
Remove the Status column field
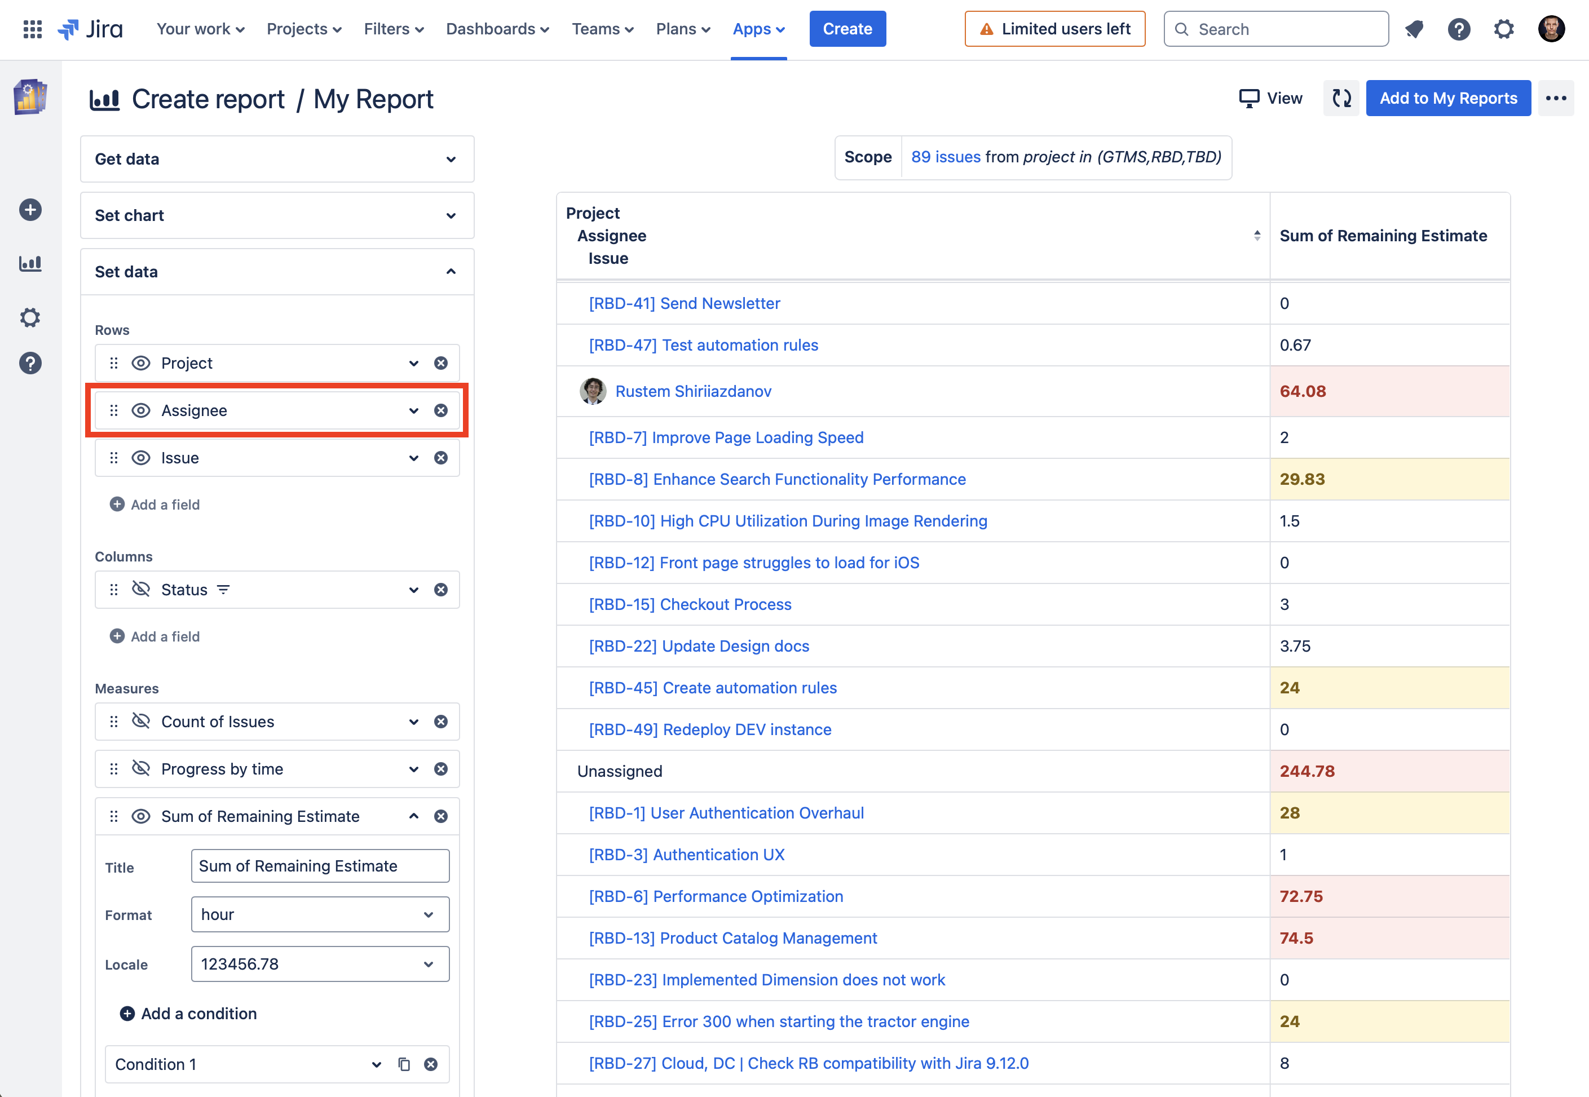pyautogui.click(x=441, y=590)
